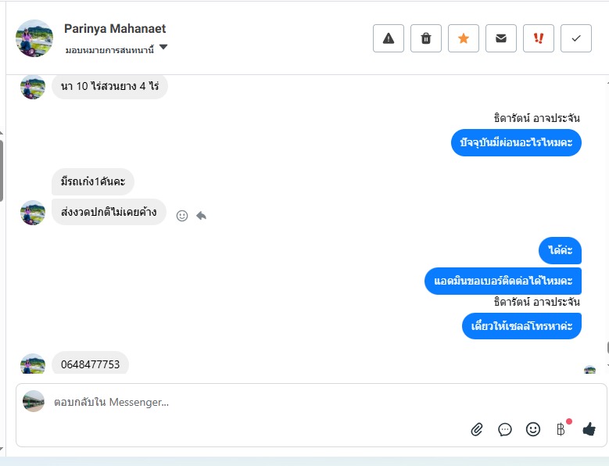
Task: Click the emoji reaction icon beside ส่งงวดปกติไม่เคยค้าง
Action: coord(182,216)
